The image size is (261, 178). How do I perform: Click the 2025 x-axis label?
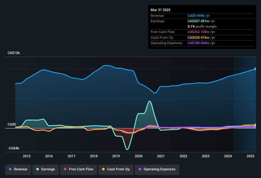tap(250, 156)
